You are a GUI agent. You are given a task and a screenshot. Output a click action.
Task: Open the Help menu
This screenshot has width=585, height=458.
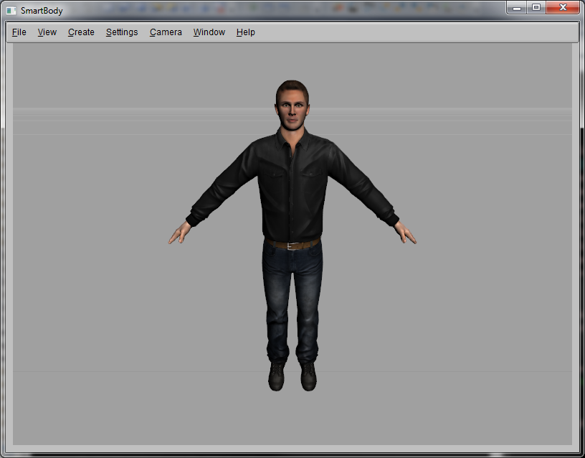pyautogui.click(x=245, y=32)
